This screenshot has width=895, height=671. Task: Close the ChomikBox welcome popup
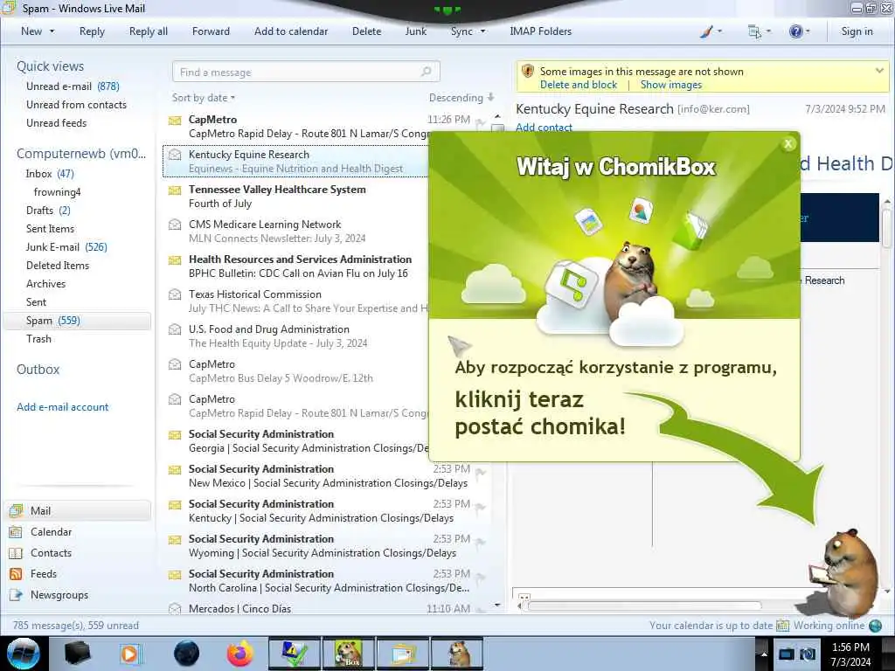pyautogui.click(x=788, y=144)
